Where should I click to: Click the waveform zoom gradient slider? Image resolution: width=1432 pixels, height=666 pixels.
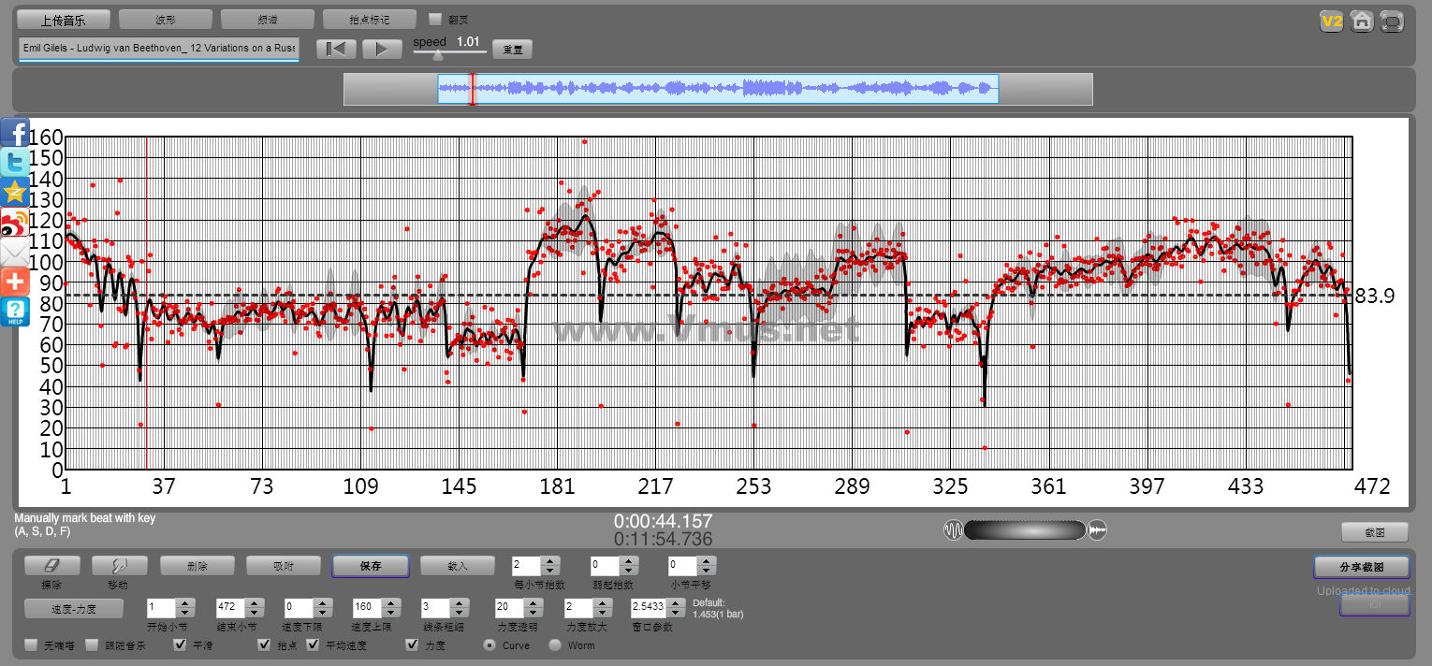point(1024,530)
